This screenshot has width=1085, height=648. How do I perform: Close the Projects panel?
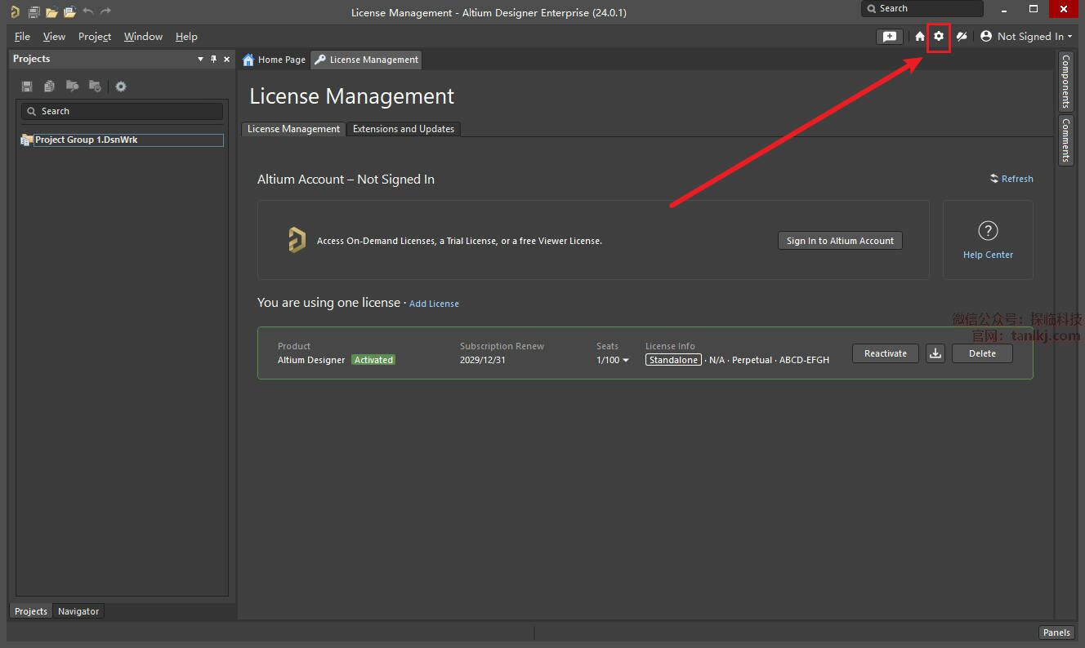[226, 59]
